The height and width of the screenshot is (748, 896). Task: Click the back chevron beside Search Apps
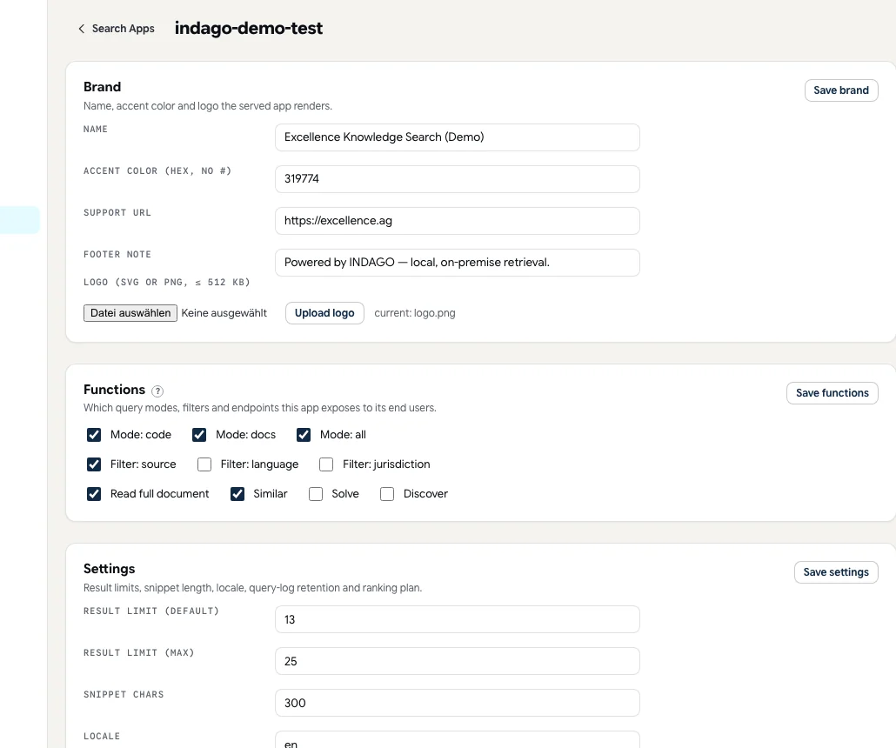click(82, 29)
